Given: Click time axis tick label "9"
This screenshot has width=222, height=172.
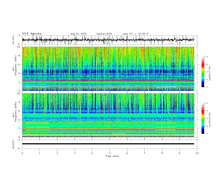Looking at the screenshot, I should point(179,153).
